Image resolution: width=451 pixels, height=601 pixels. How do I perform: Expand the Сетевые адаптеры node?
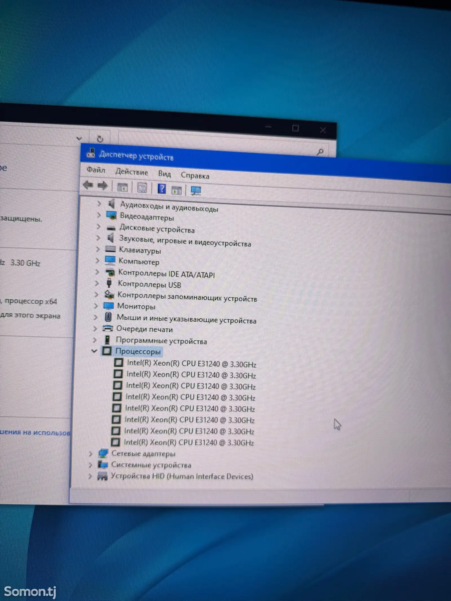[x=91, y=453]
